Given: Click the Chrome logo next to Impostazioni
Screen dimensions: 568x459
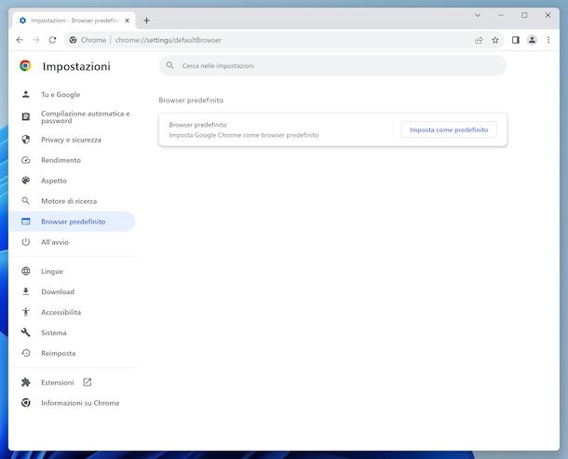Looking at the screenshot, I should (25, 65).
